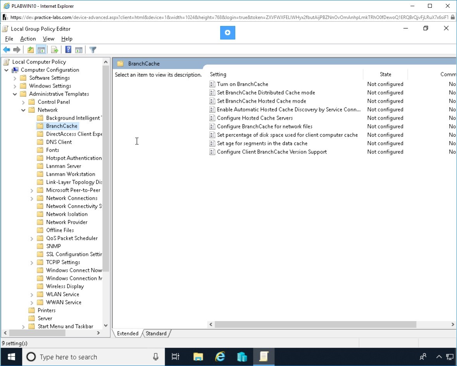Screen dimensions: 457x366
Task: Expand the Software Settings node
Action: tap(15, 78)
